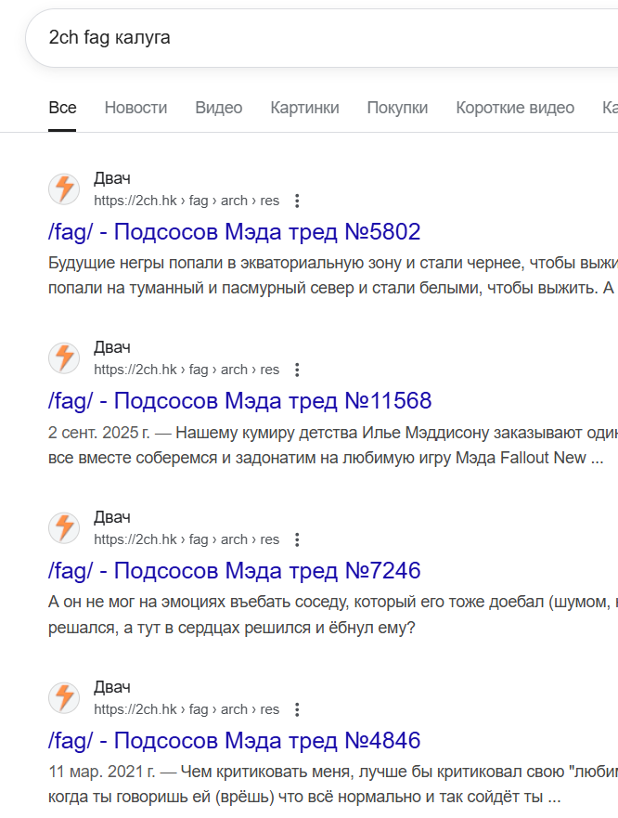The height and width of the screenshot is (818, 618).
Task: Click Двач favicon above тред №4846 result
Action: click(64, 697)
